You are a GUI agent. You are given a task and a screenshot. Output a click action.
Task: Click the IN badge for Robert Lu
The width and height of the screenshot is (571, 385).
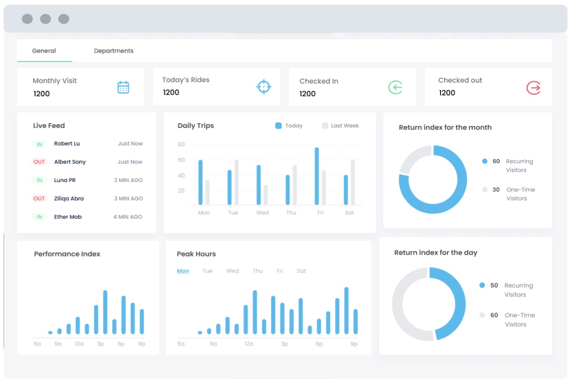39,144
